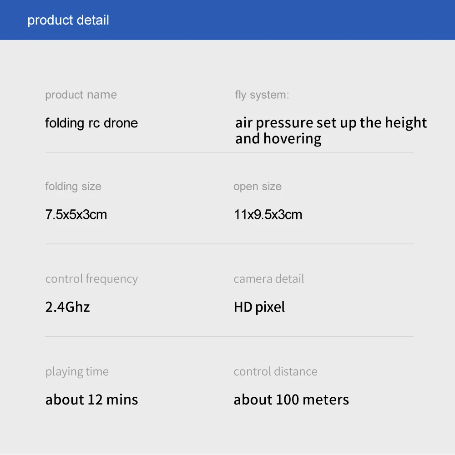
Task: Click the 'control distance' label
Action: click(x=275, y=372)
